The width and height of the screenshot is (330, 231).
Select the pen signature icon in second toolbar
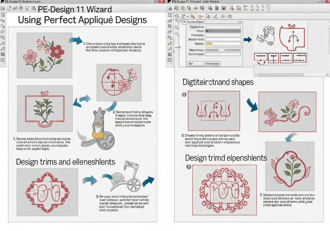click(x=215, y=17)
